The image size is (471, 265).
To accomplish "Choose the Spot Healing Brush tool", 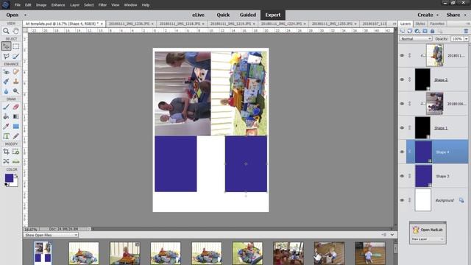I will point(16,72).
